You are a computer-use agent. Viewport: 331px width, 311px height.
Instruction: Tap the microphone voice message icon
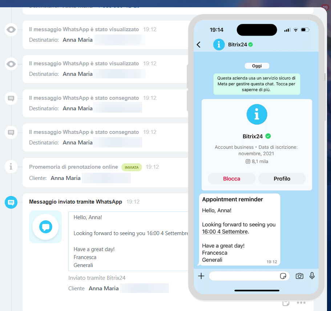point(312,276)
